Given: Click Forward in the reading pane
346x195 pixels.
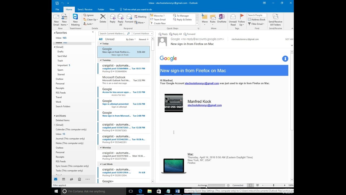Looking at the screenshot, I should [x=189, y=34].
